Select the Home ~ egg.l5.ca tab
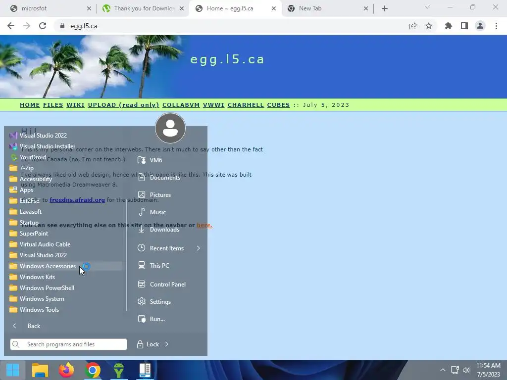 tap(235, 8)
